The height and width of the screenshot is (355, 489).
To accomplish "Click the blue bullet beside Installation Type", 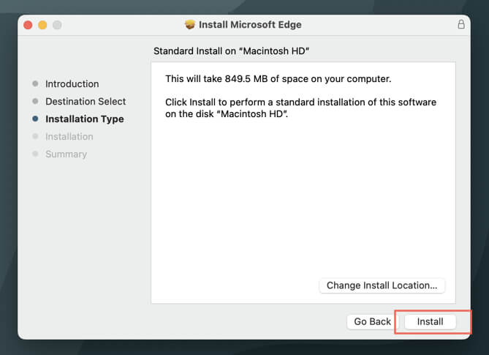I will click(x=35, y=119).
